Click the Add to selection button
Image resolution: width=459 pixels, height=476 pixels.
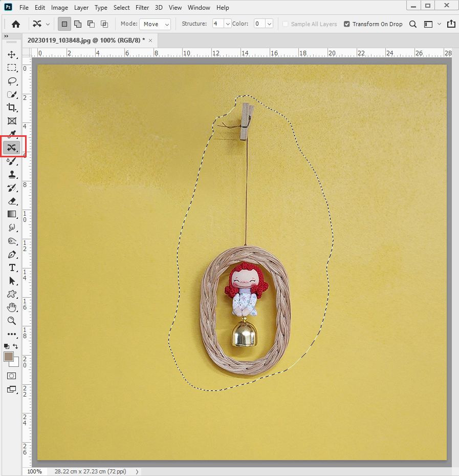(x=78, y=24)
